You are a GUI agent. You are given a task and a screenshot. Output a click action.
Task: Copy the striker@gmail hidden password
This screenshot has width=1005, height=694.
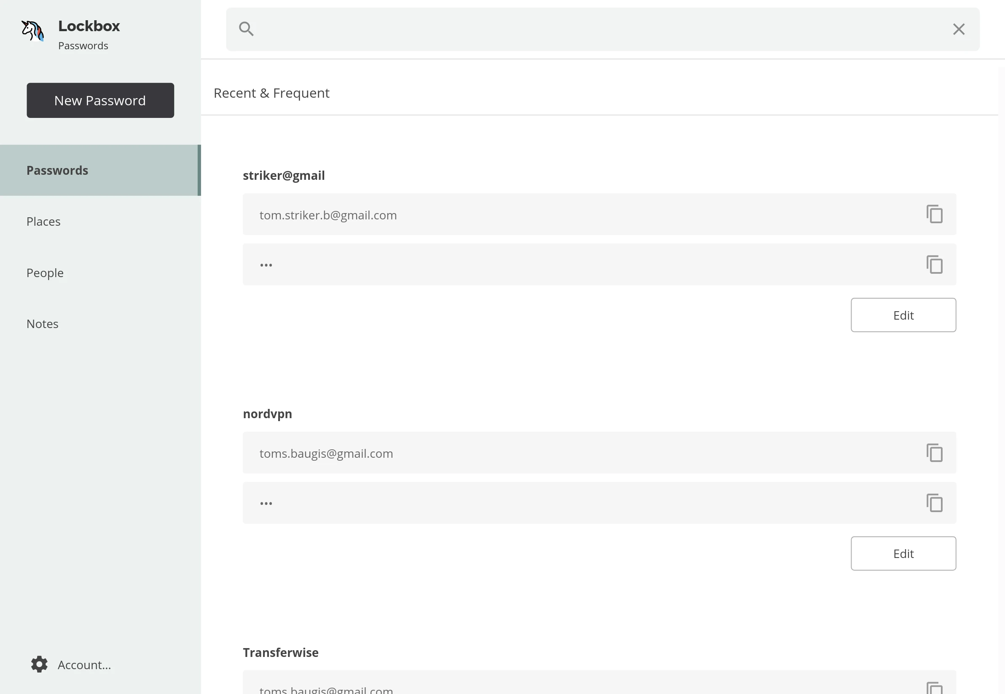tap(934, 264)
